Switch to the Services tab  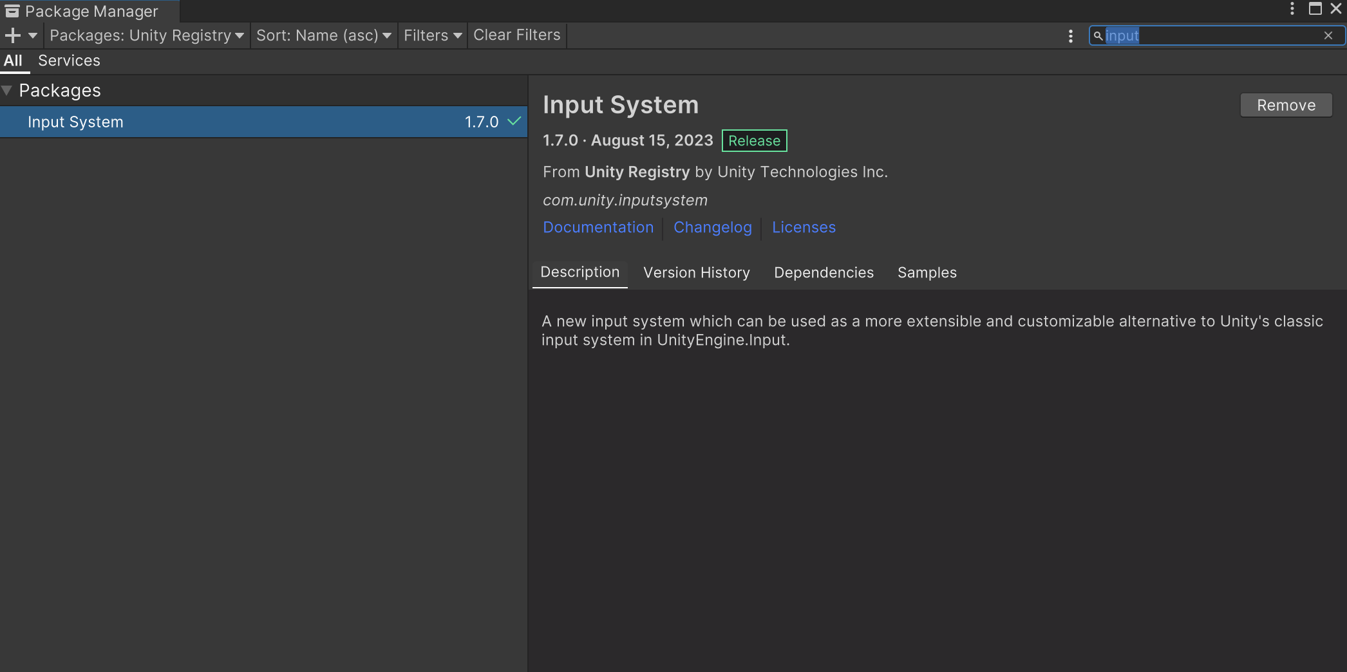(69, 61)
